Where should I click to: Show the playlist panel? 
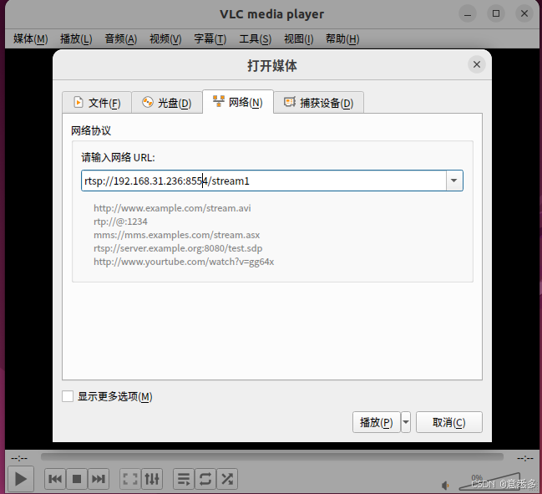coord(184,479)
